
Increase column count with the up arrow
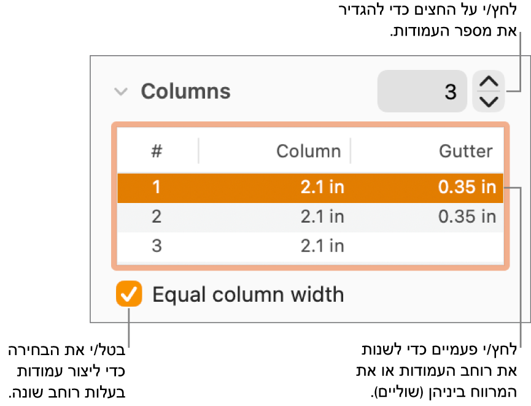point(489,82)
